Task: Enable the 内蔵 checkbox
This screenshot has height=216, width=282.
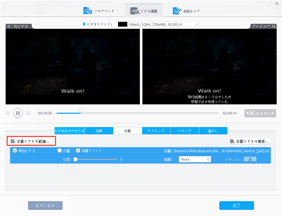Action: (x=60, y=151)
